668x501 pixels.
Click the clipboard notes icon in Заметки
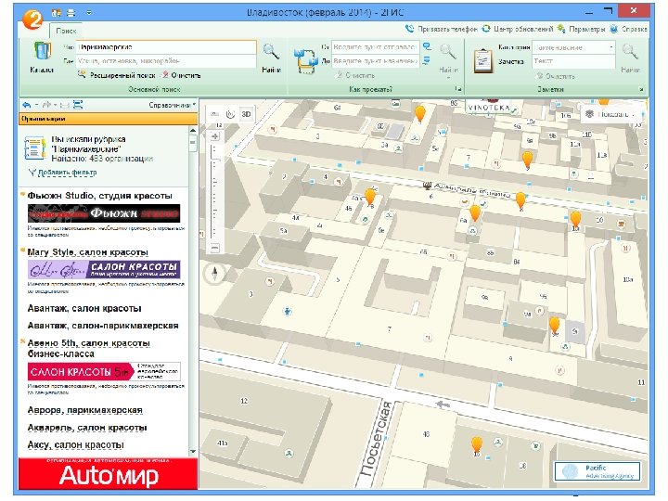483,61
